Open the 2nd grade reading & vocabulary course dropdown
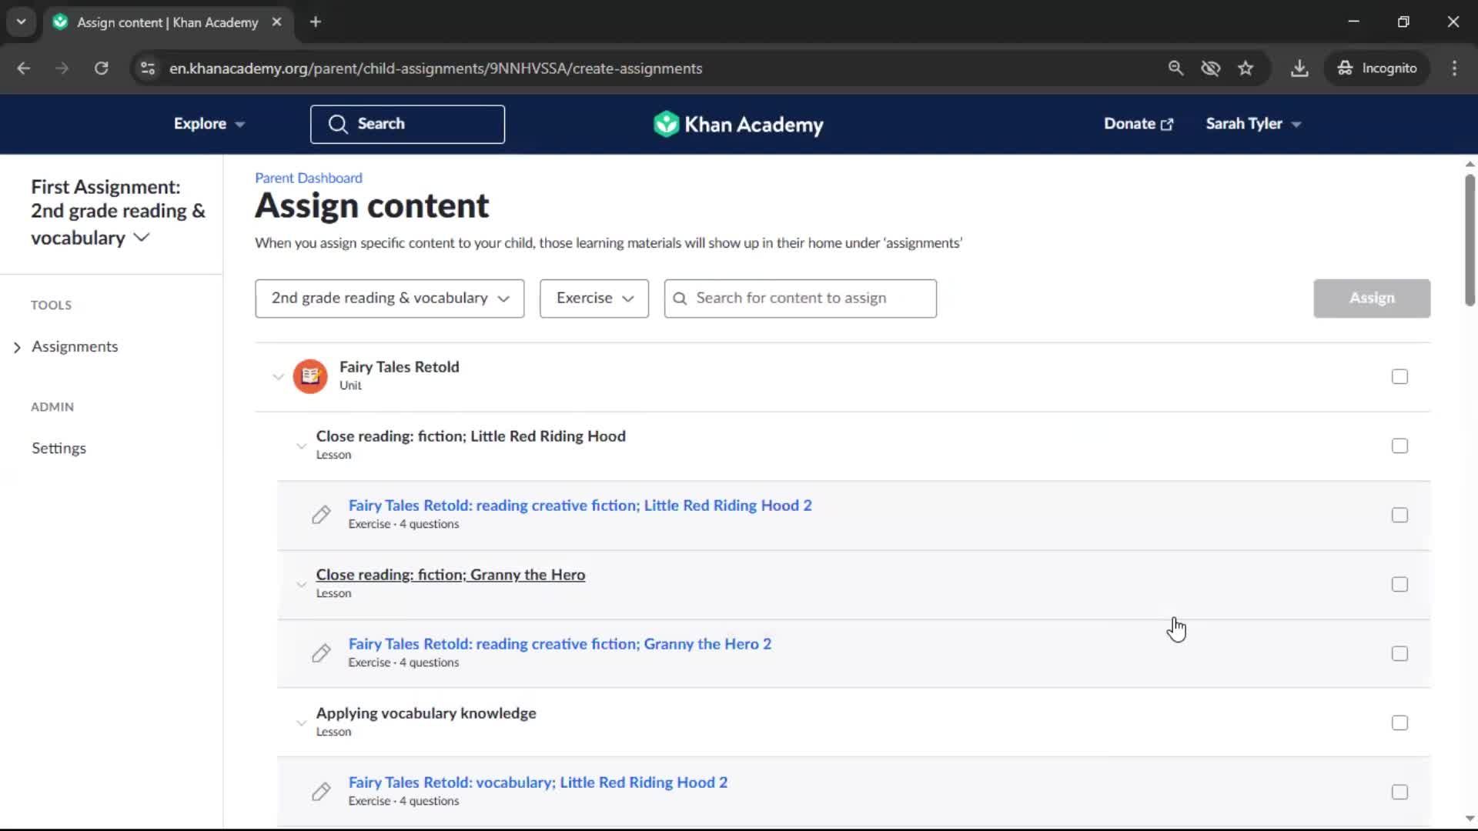This screenshot has height=831, width=1478. coord(390,299)
